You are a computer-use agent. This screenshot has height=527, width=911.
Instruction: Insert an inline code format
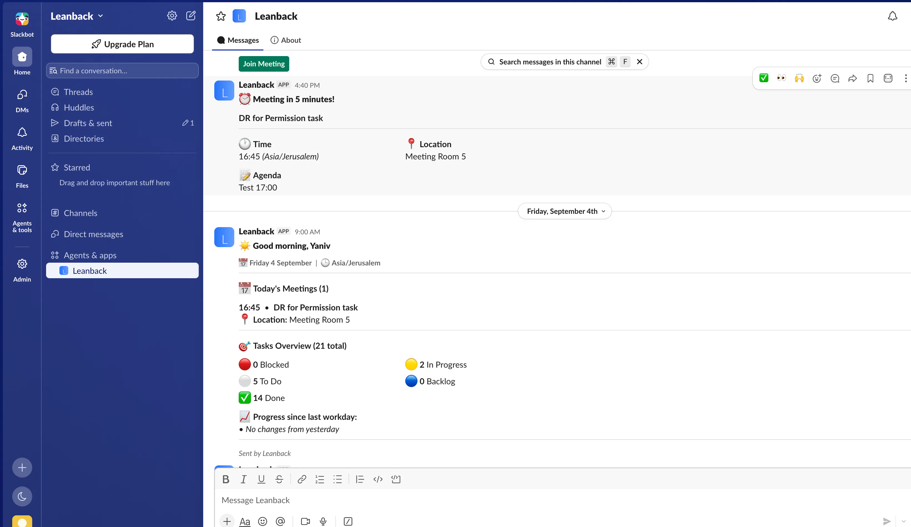(x=378, y=479)
